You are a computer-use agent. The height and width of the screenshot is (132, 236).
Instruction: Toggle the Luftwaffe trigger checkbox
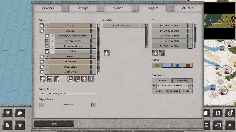[x=42, y=62]
